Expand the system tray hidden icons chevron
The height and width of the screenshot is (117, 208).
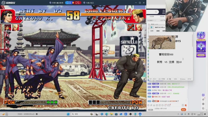pos(178,114)
